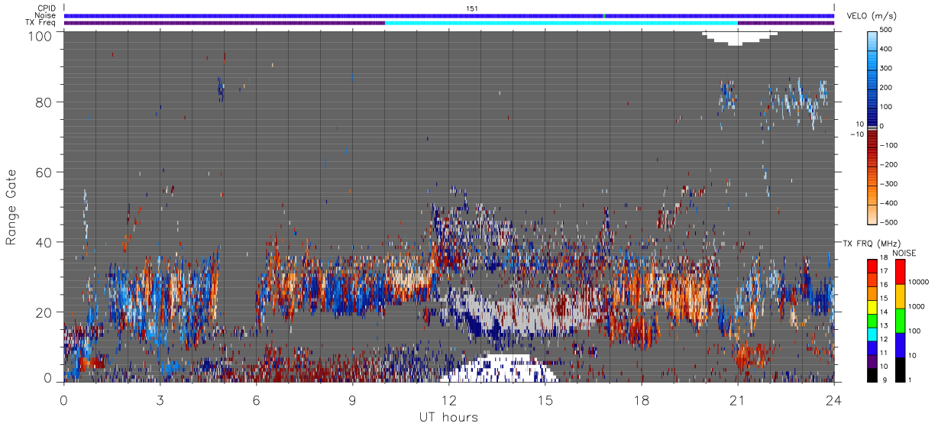
Task: Click the -500 label on velocity scale
Action: click(889, 222)
